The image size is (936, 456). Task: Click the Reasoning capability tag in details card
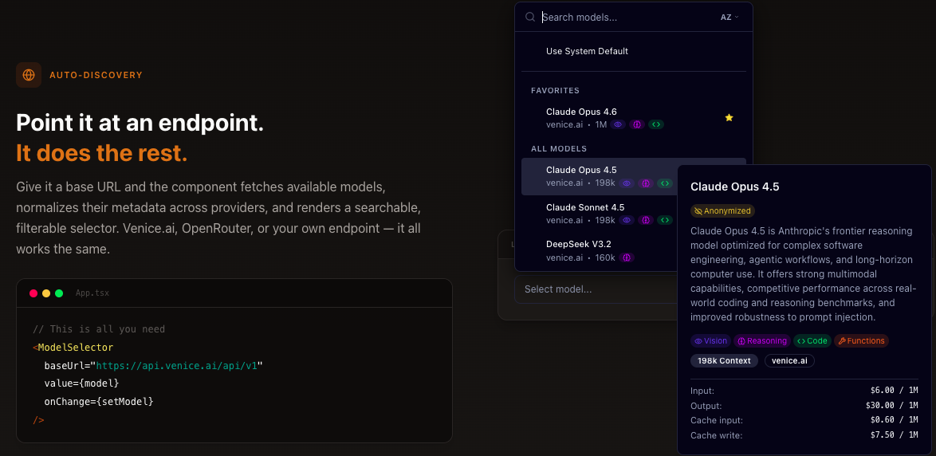click(762, 341)
